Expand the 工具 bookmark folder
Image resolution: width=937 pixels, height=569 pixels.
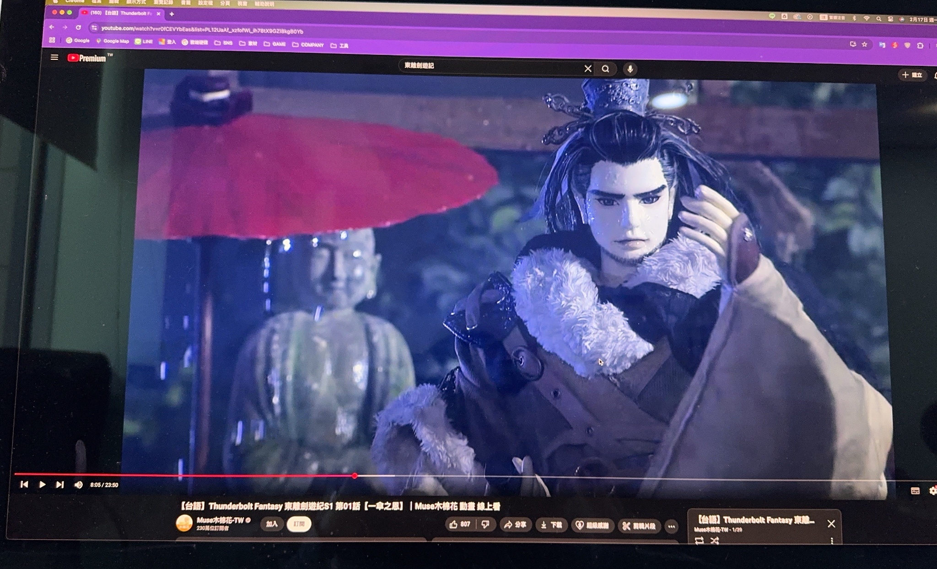pyautogui.click(x=339, y=45)
